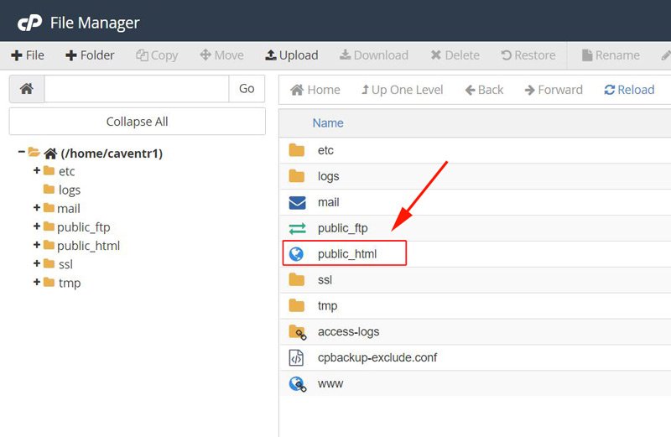Image resolution: width=671 pixels, height=437 pixels.
Task: Select the access-logs row name
Action: [x=348, y=331]
